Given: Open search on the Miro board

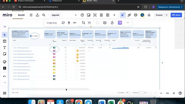Looking at the screenshot, I should coord(44,15).
